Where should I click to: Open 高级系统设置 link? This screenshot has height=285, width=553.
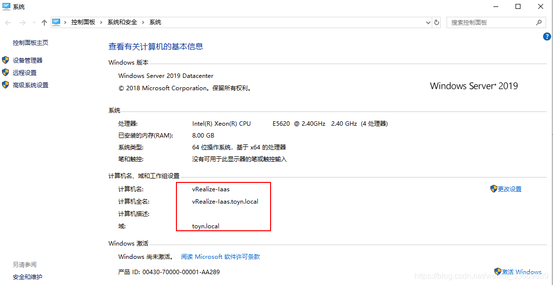(31, 85)
